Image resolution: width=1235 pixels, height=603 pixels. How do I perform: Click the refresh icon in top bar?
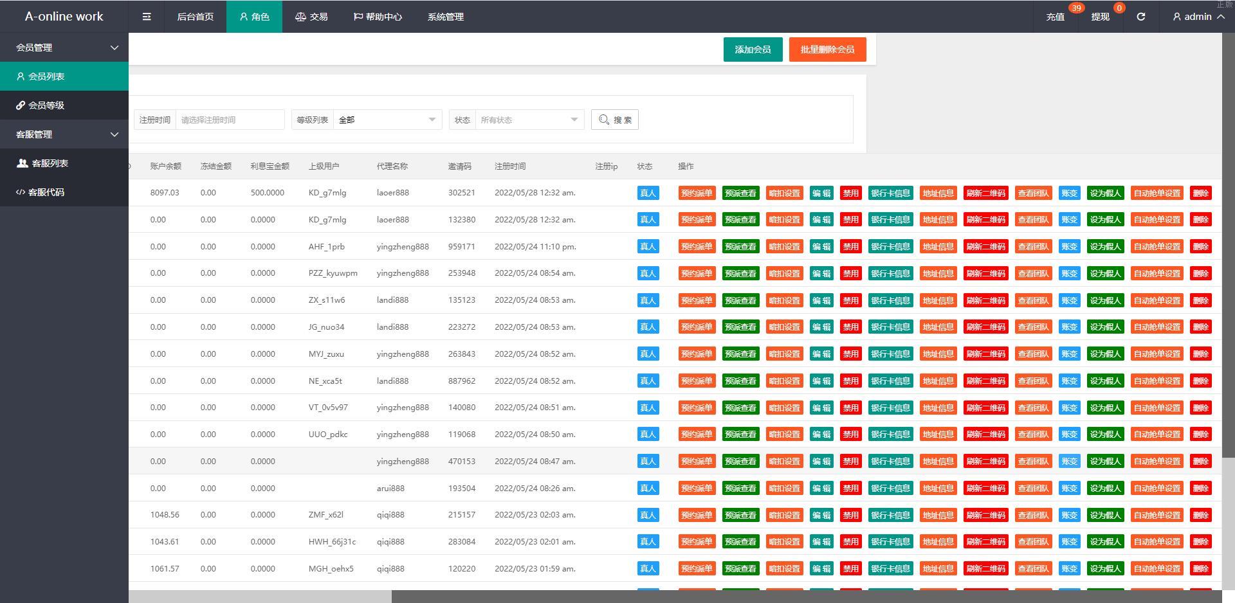1140,17
